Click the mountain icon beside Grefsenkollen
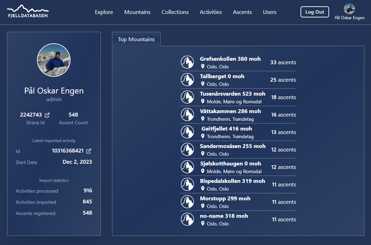This screenshot has width=371, height=245. (187, 62)
